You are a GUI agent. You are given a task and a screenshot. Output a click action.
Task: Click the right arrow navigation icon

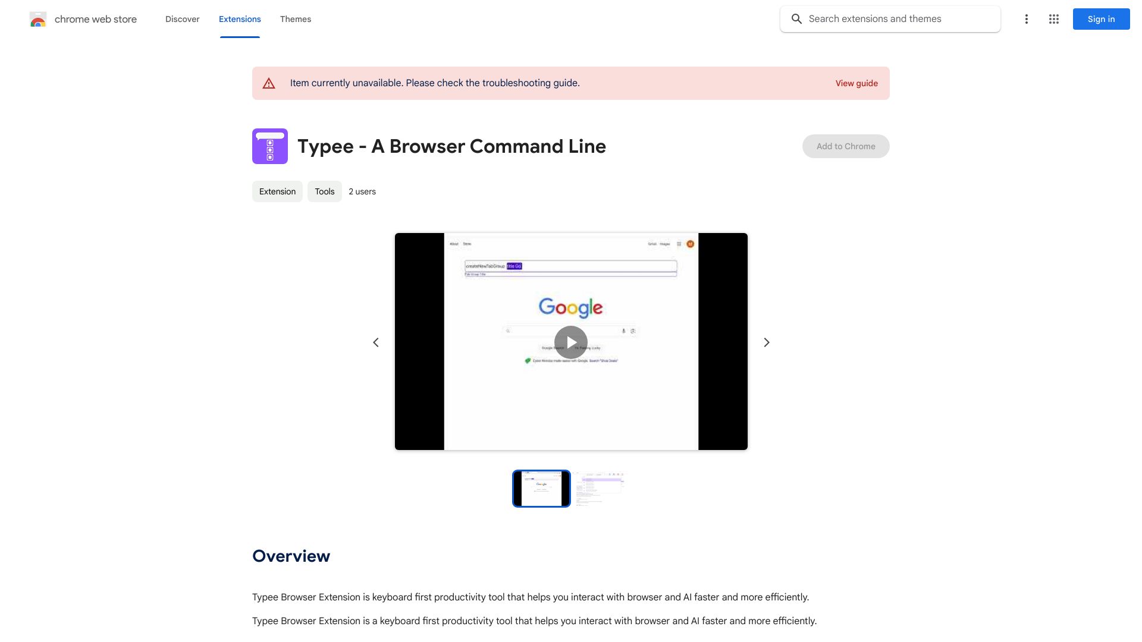coord(766,341)
